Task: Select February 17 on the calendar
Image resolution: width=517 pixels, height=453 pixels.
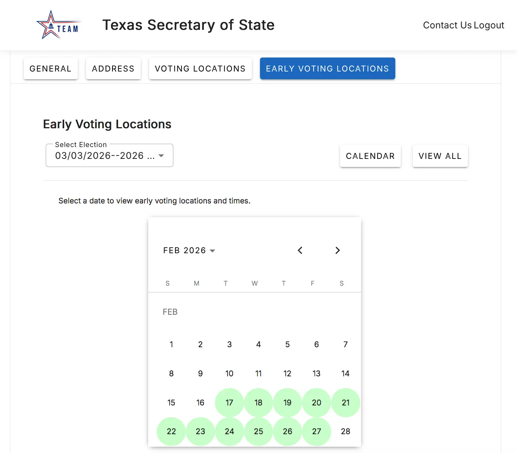Action: [229, 403]
